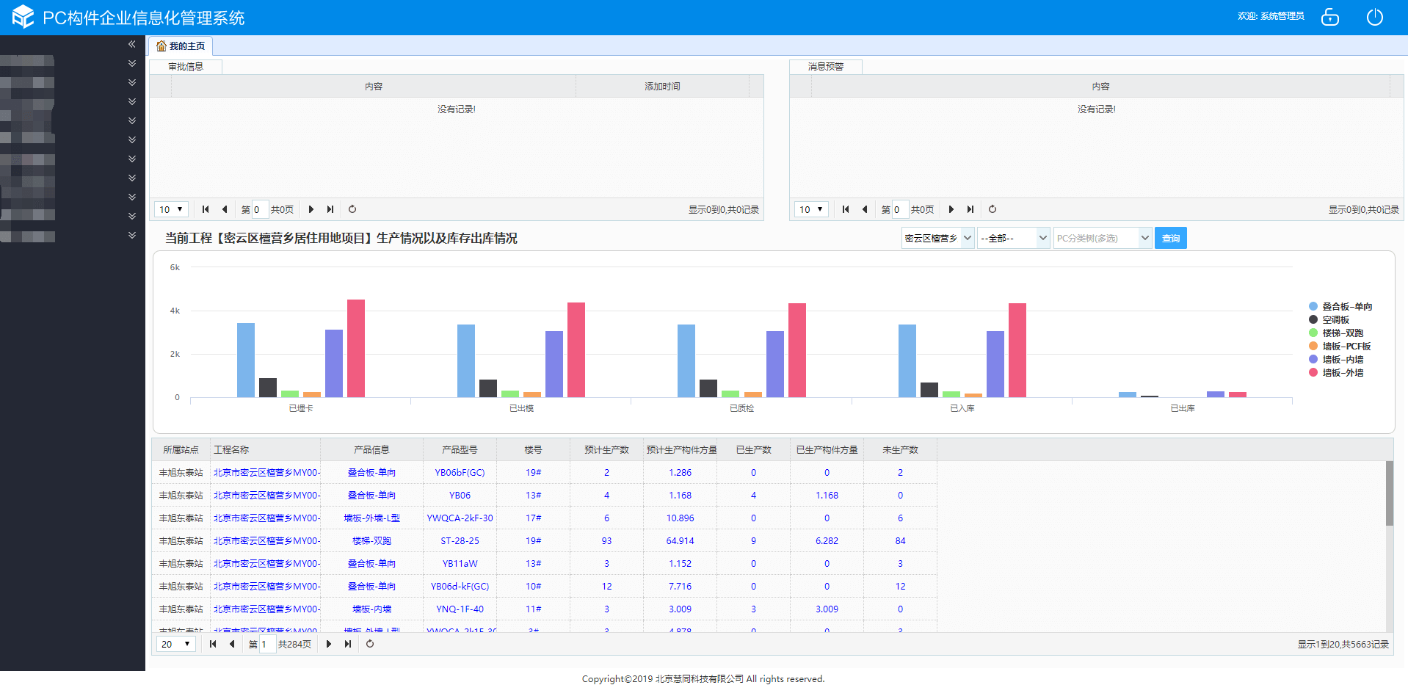The height and width of the screenshot is (685, 1408).
Task: Refresh the 消息预警 warning list
Action: pos(993,209)
